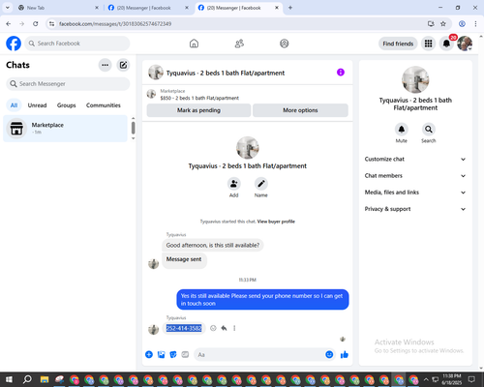The height and width of the screenshot is (387, 484).
Task: Click Mark as pending button
Action: (198, 110)
